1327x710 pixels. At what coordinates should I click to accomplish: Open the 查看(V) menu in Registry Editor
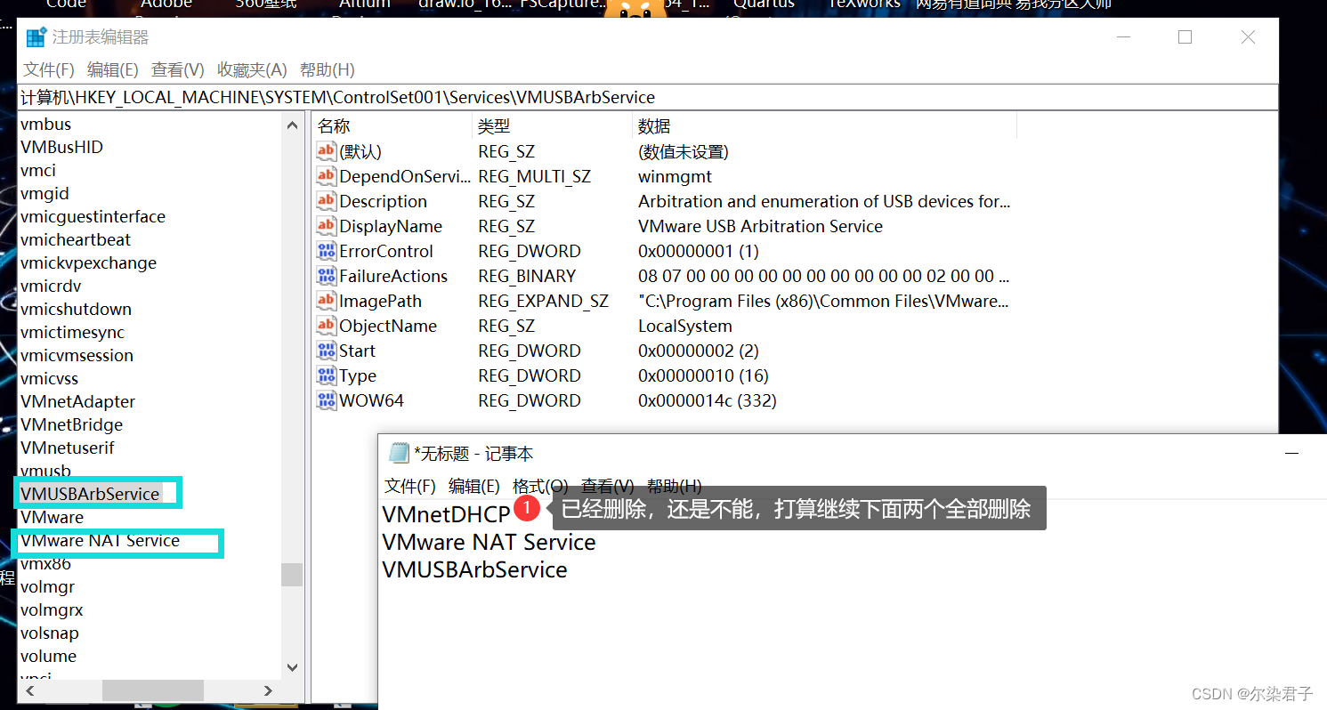[178, 69]
